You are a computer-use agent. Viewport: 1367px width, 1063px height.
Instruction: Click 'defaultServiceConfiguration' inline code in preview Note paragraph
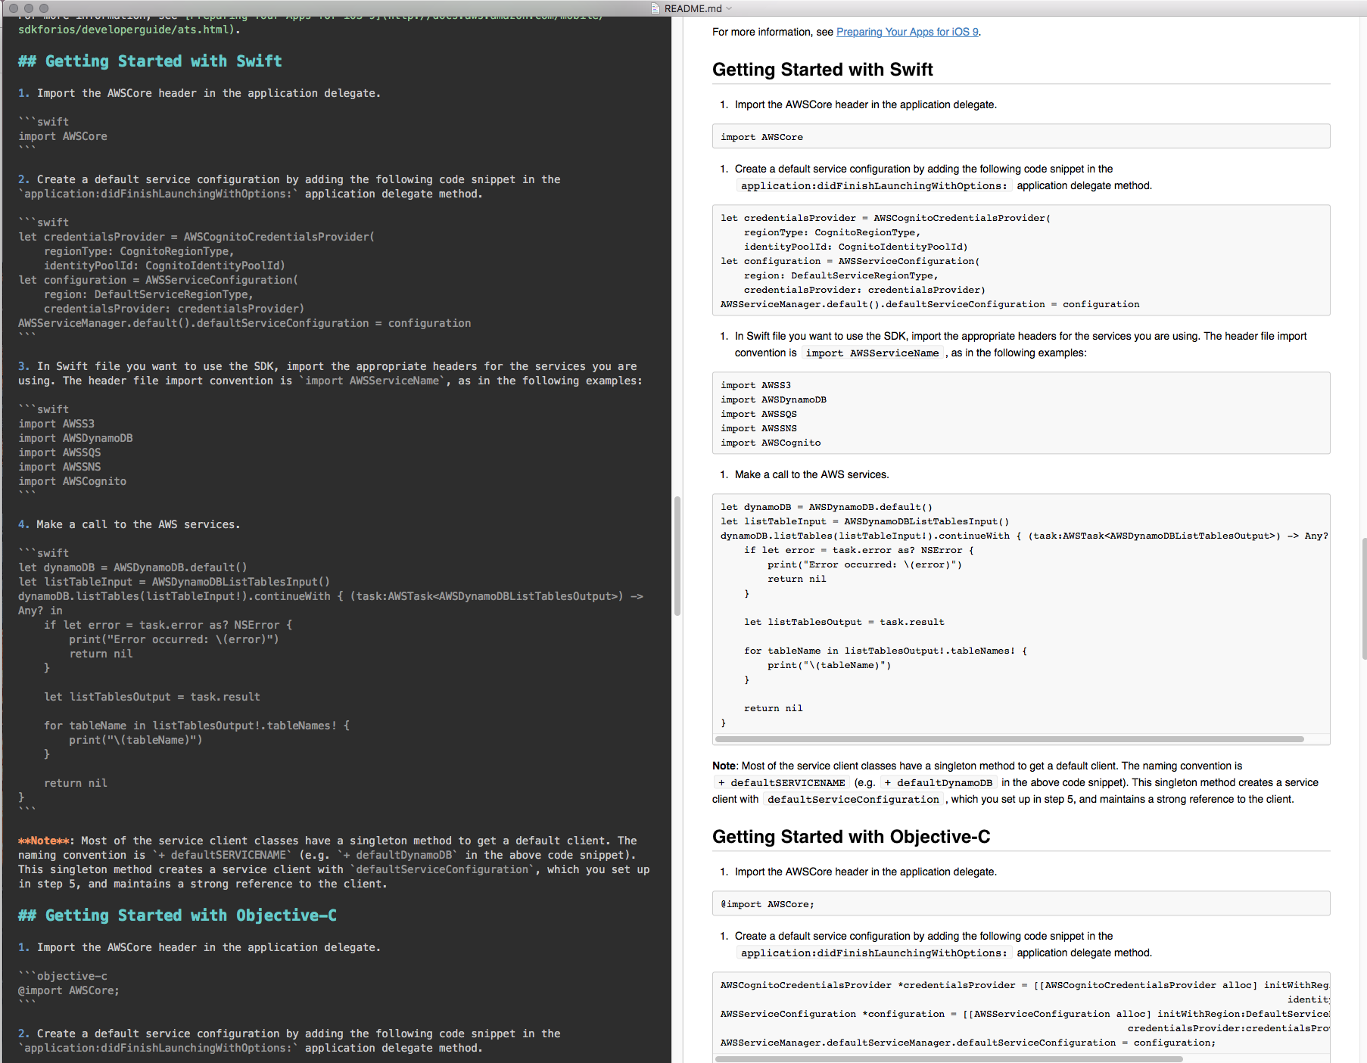[x=853, y=800]
